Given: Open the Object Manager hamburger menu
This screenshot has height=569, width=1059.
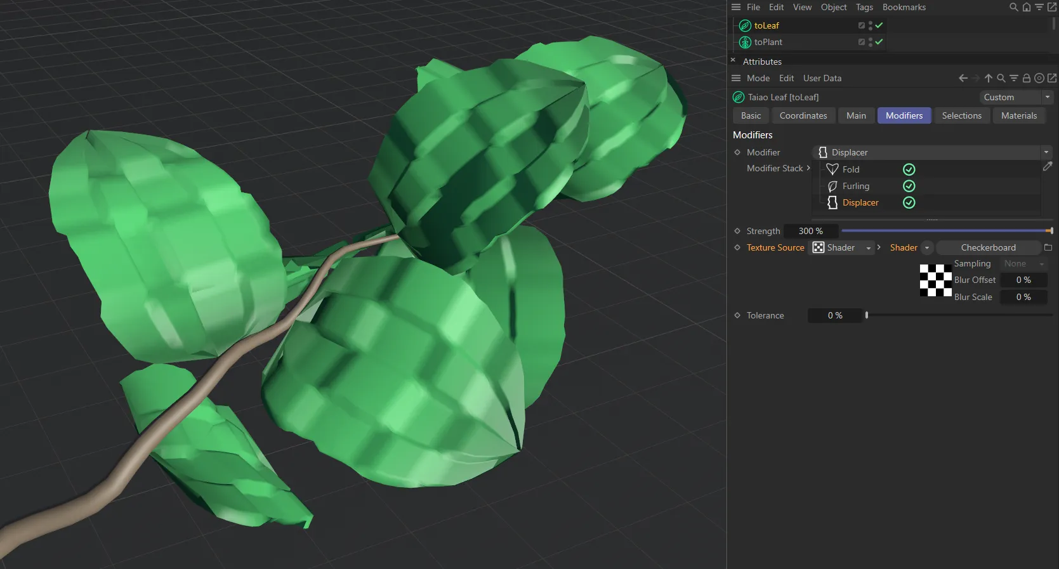Looking at the screenshot, I should (736, 7).
